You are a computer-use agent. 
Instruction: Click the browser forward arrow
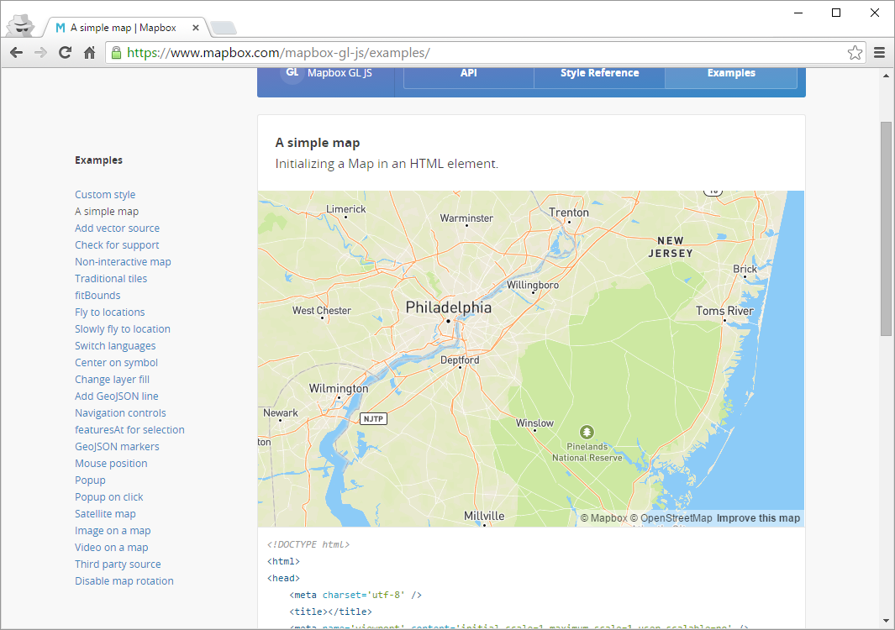click(40, 53)
